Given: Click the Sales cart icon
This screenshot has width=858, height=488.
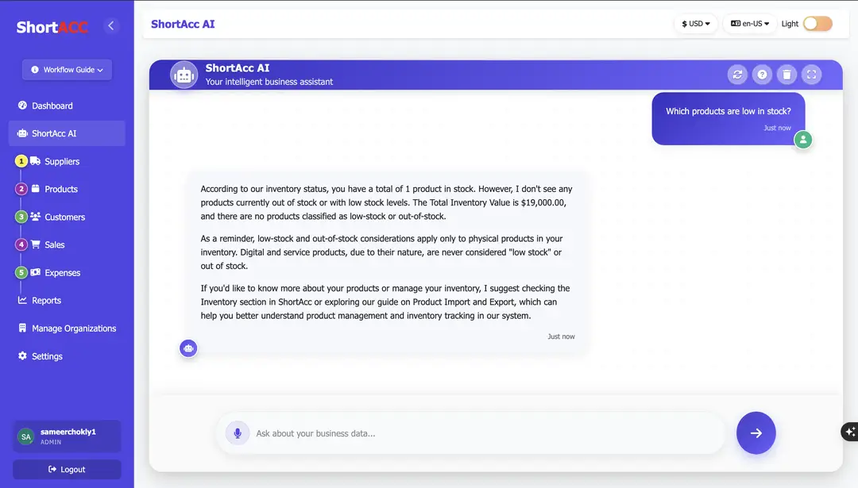Looking at the screenshot, I should pyautogui.click(x=36, y=244).
